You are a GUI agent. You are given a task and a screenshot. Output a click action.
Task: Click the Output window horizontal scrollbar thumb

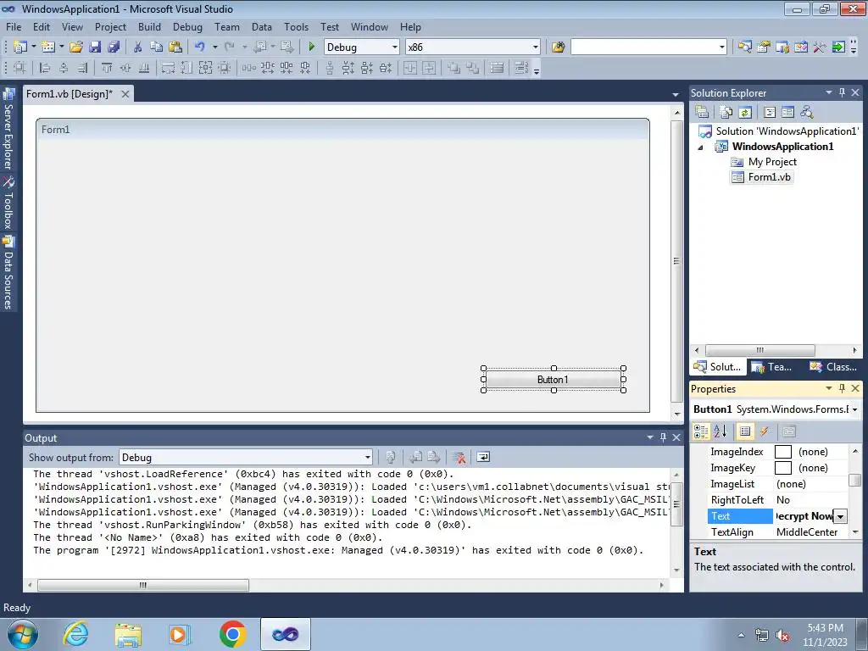point(142,585)
